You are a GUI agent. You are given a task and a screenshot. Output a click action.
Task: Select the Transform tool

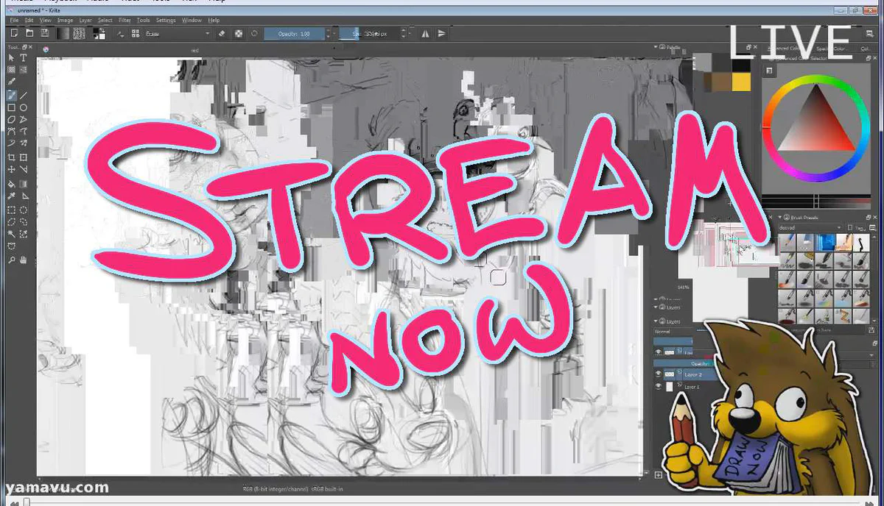24,157
